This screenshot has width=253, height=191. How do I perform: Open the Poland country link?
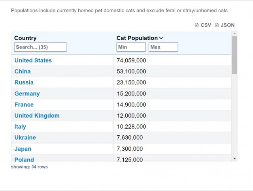click(x=24, y=159)
